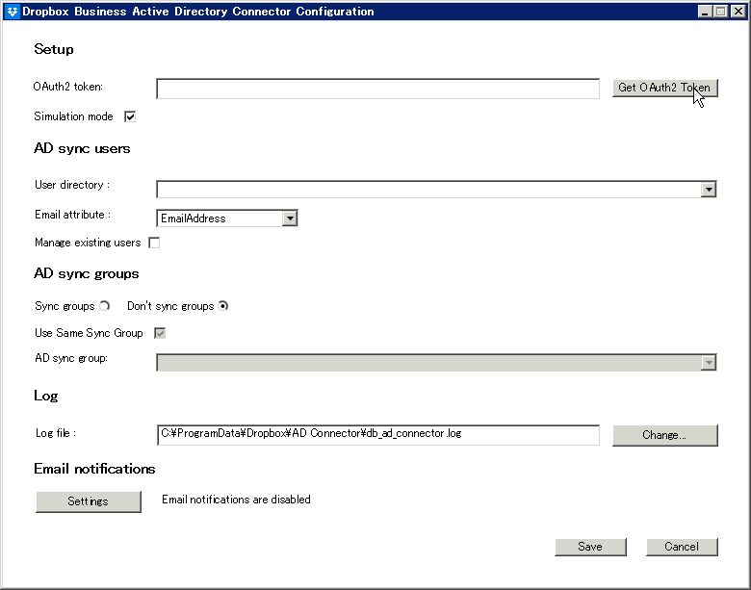Screen dimensions: 751x590
Task: Open the User directory dropdown
Action: click(x=709, y=190)
